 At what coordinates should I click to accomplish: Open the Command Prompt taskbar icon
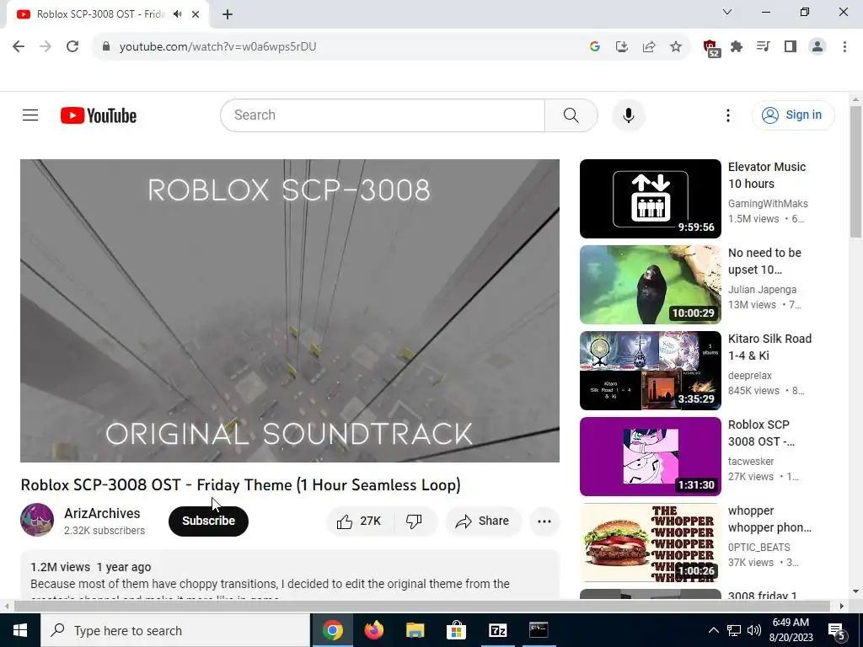point(539,630)
